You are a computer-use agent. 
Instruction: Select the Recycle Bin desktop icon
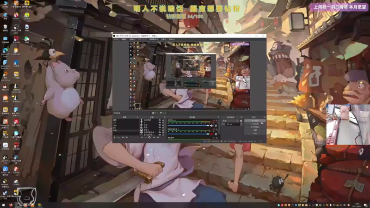[6, 28]
